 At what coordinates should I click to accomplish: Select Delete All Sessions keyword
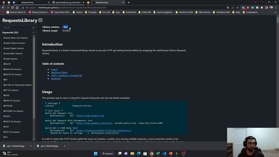pos(12,69)
